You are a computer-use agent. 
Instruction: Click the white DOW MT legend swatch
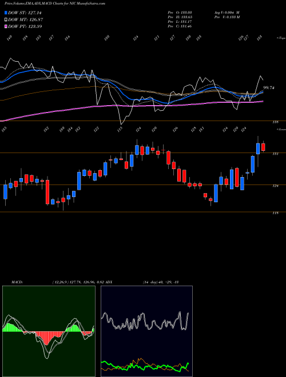pos(6,19)
